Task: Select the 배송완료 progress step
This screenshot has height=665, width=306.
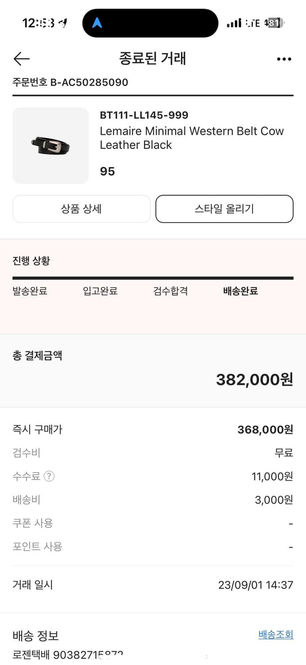Action: coord(241,291)
